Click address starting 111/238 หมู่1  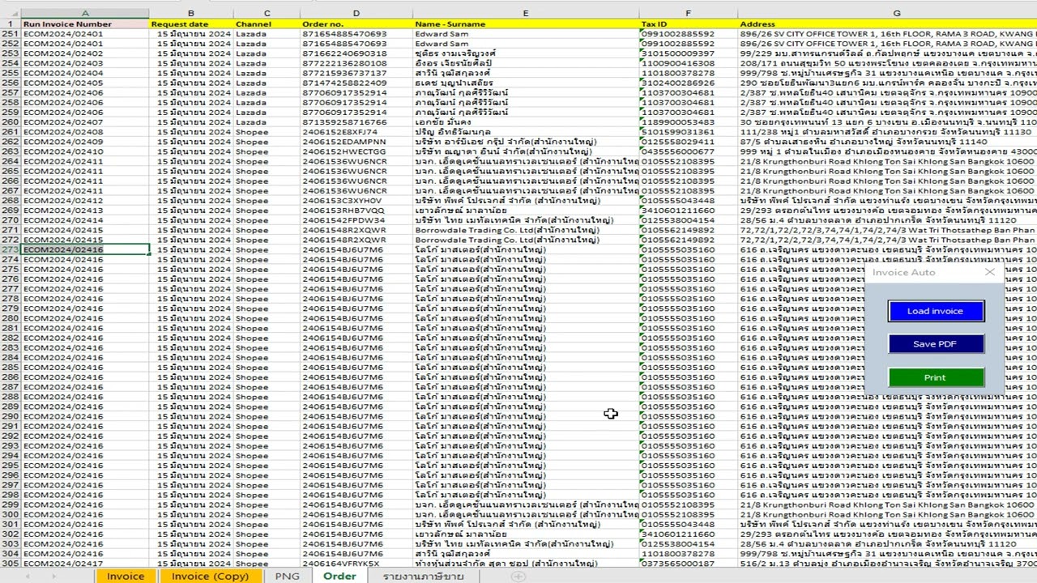click(887, 132)
